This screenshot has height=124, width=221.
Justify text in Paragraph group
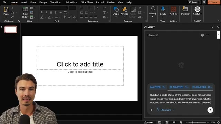[x=96, y=17]
